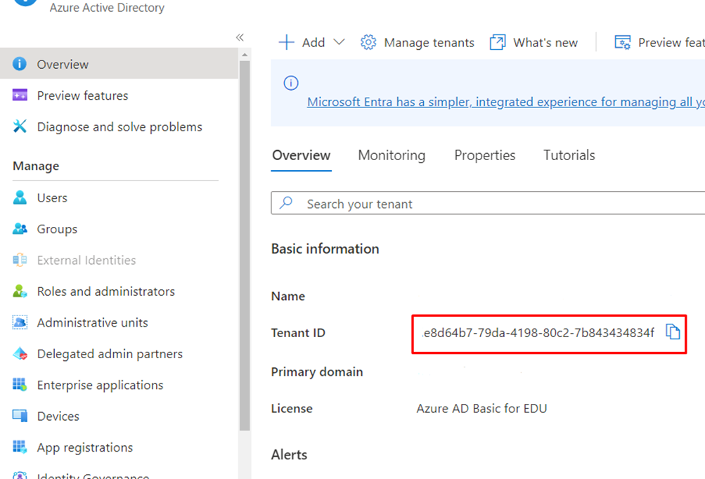Click the Overview info icon in sidebar

click(20, 64)
